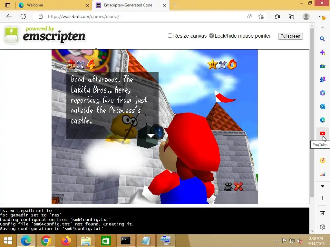Open Action Center flag icon
Viewport: 330px width, 247px height.
[x=284, y=241]
